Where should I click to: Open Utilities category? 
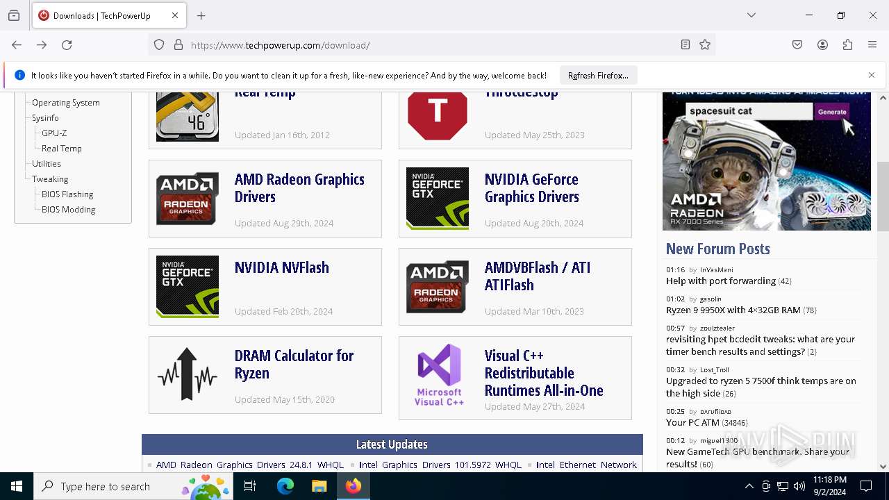pyautogui.click(x=47, y=164)
